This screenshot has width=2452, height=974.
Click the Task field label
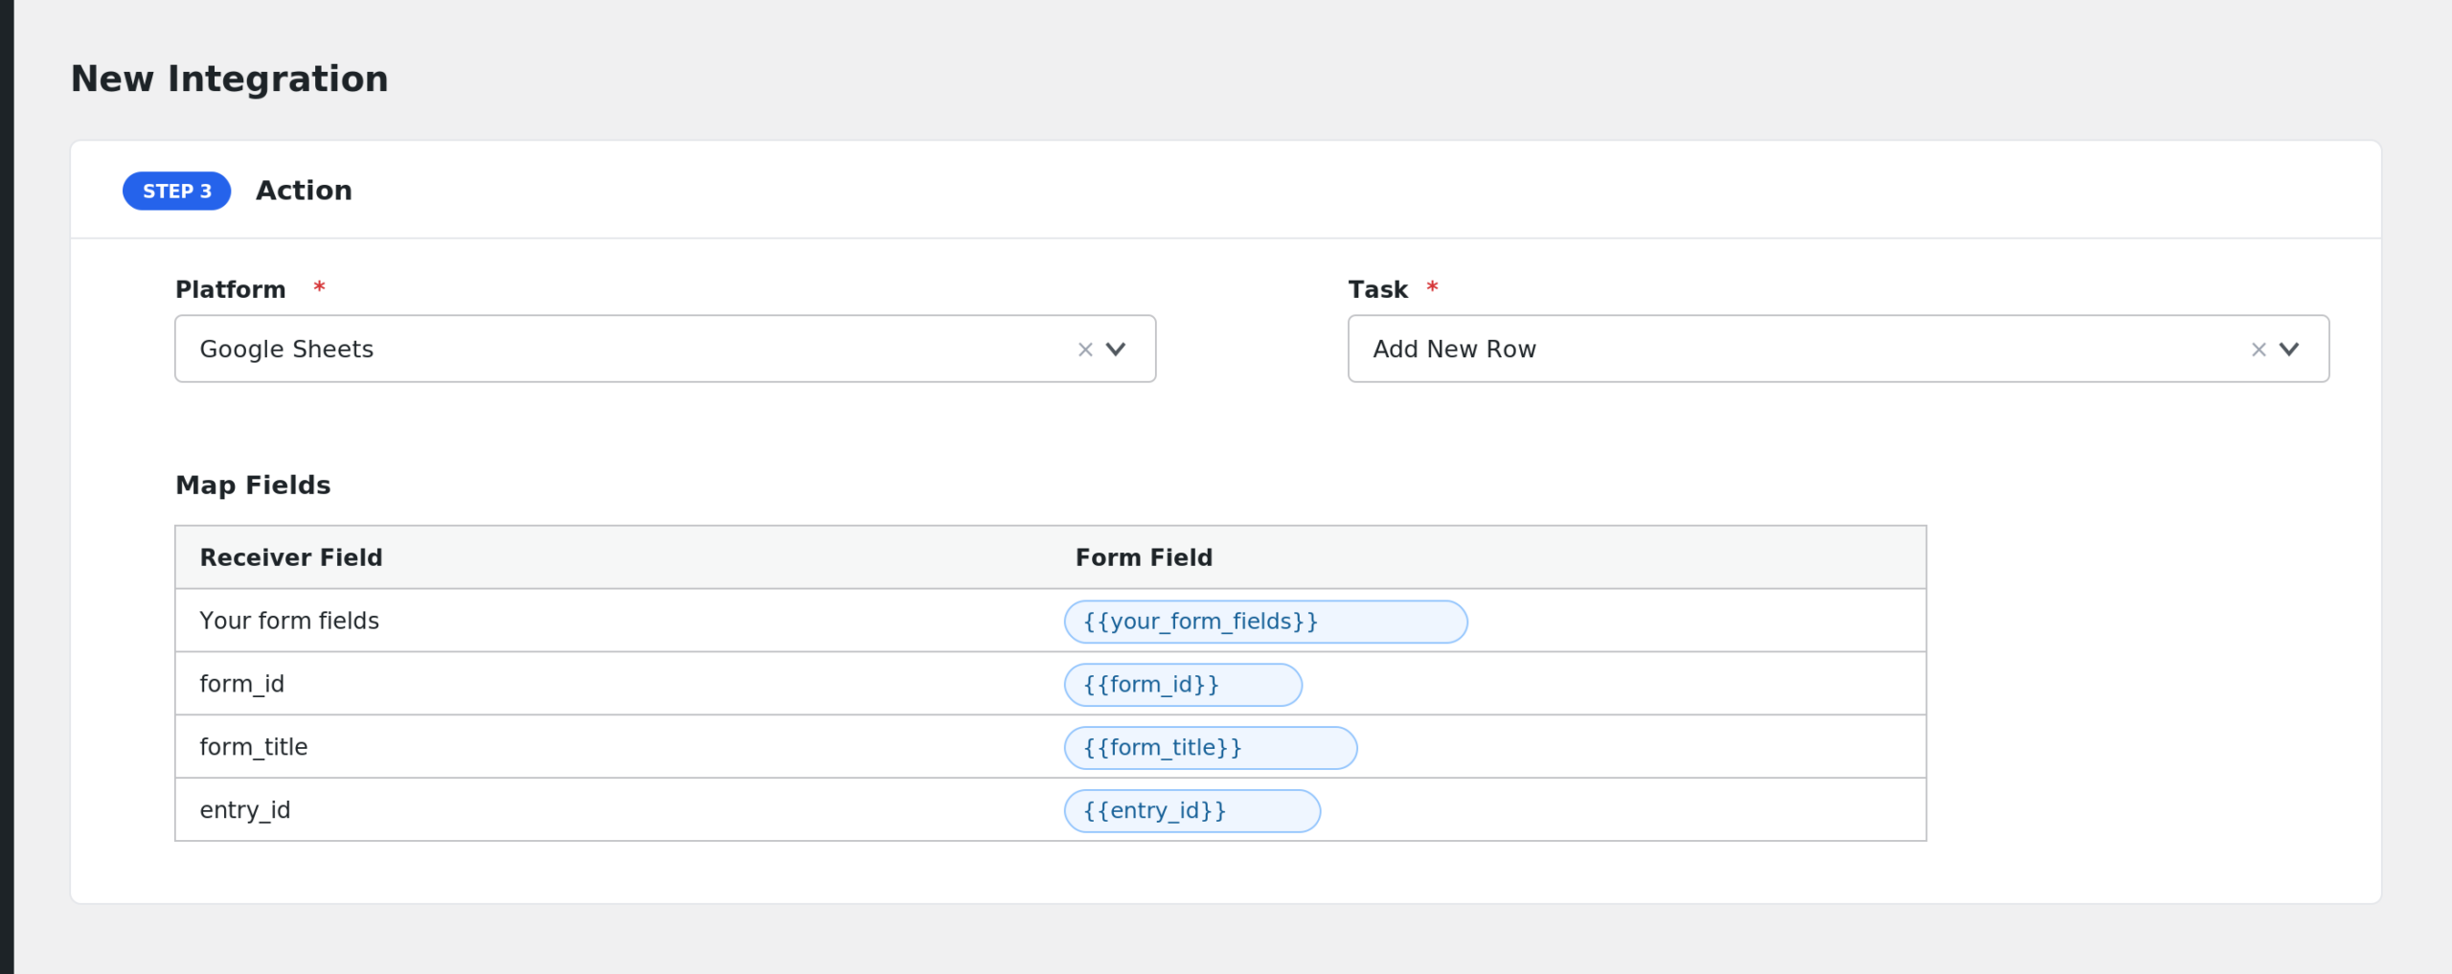(1378, 289)
